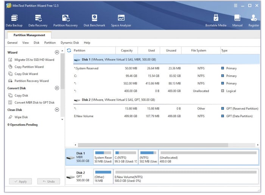Select the System Reserved block in the disk map
This screenshot has height=195, width=265.
pyautogui.click(x=103, y=157)
